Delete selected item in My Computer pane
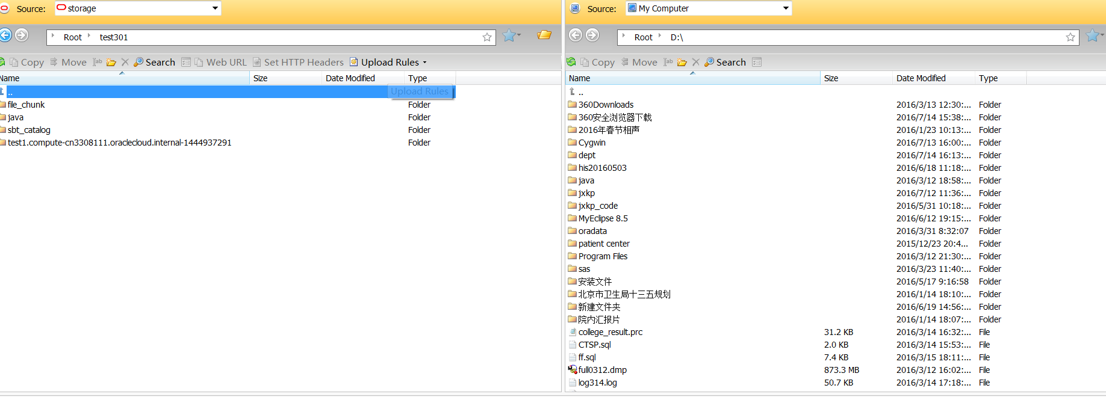Image resolution: width=1106 pixels, height=397 pixels. (696, 62)
